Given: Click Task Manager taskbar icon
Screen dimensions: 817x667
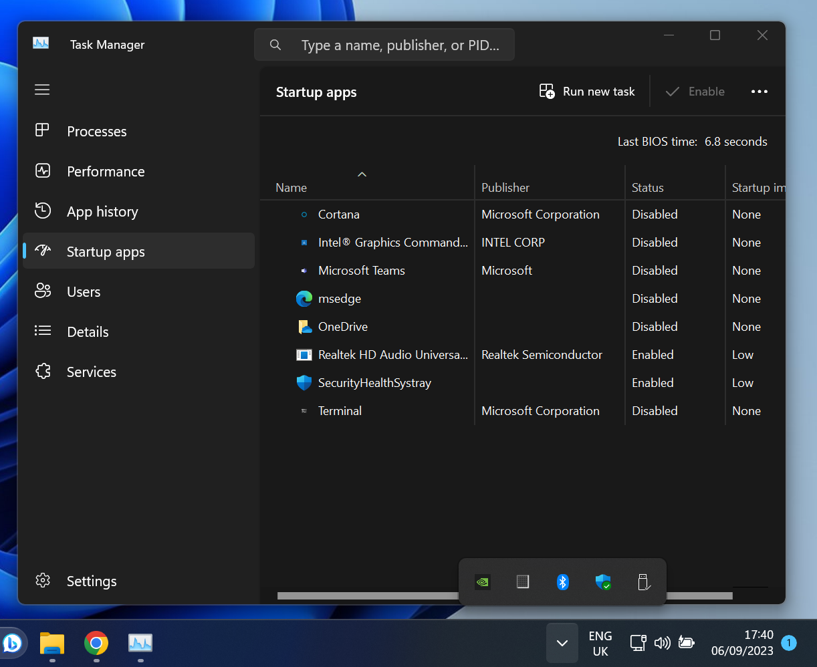Looking at the screenshot, I should tap(140, 643).
